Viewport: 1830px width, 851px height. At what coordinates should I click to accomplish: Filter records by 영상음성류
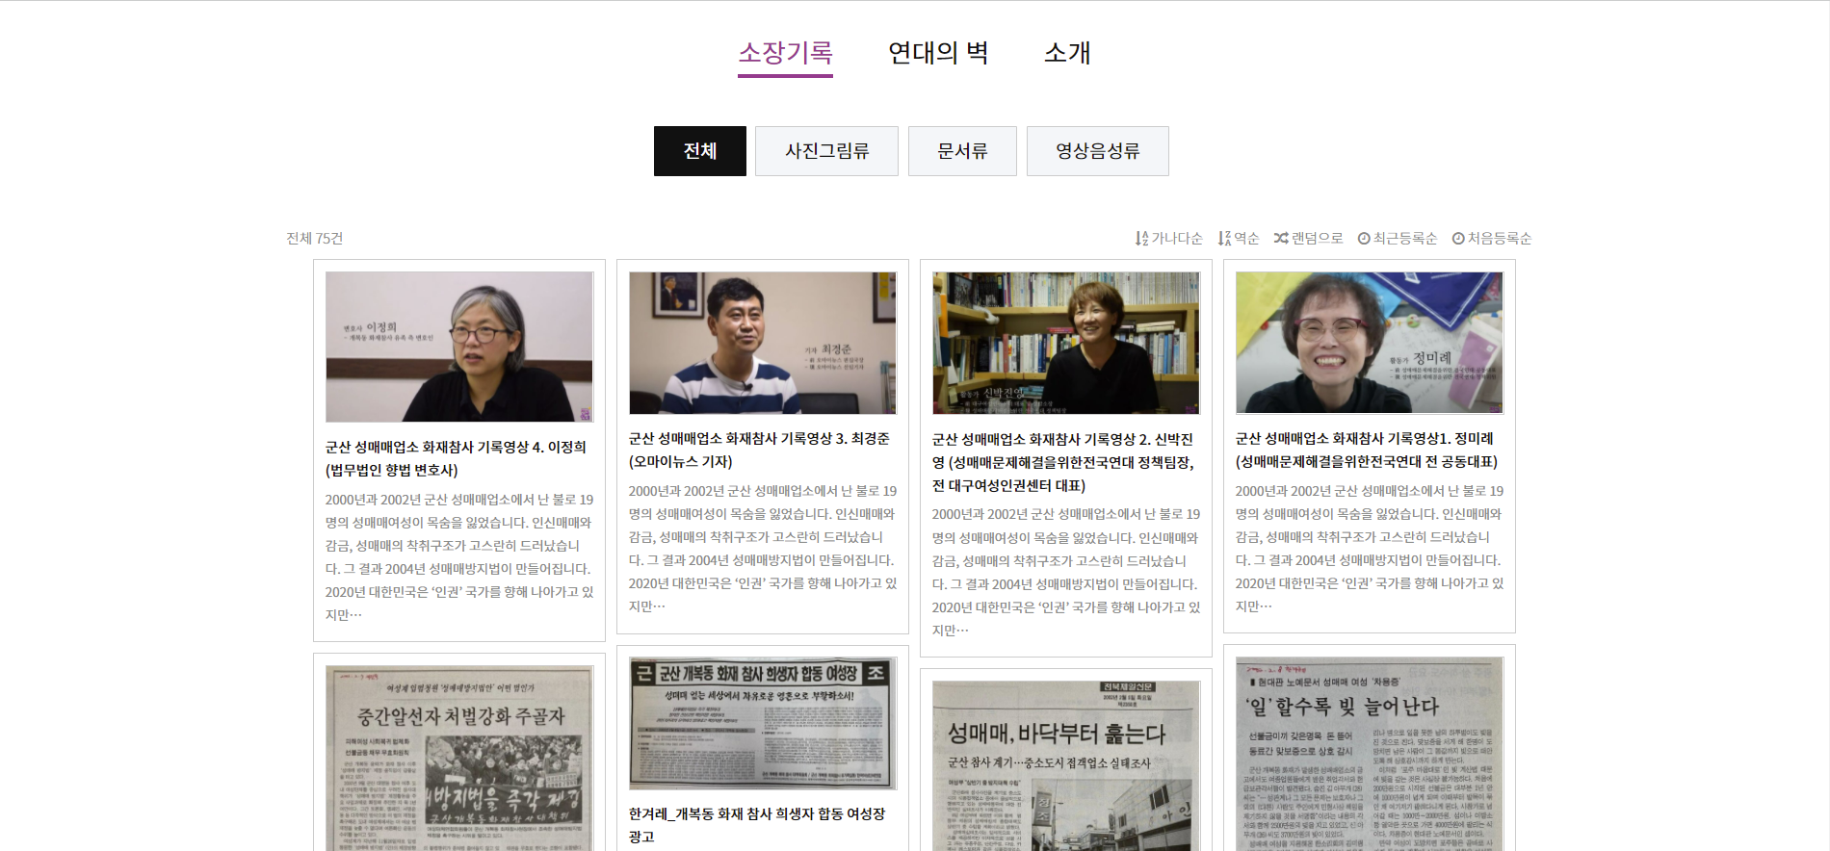pos(1097,151)
